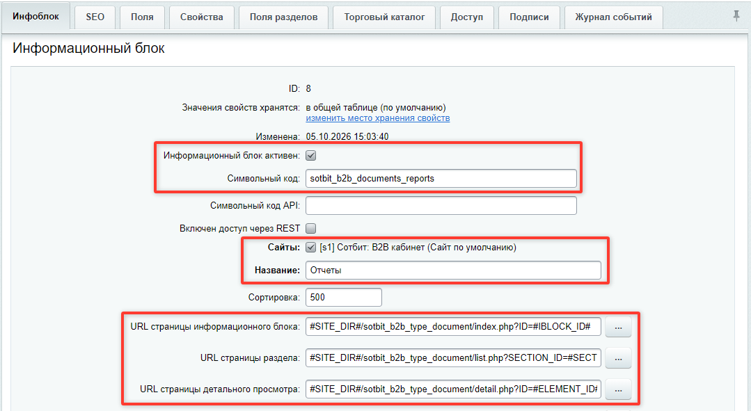Focus URL страницы детального просмотра field
This screenshot has width=751, height=411.
point(453,389)
